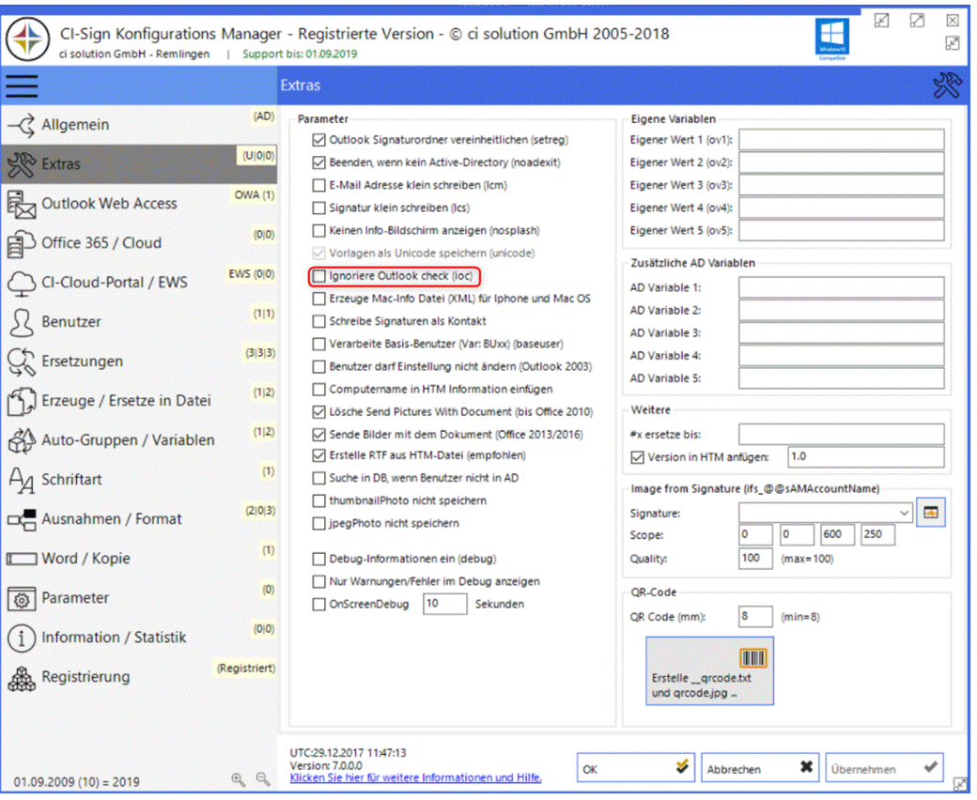Image resolution: width=977 pixels, height=800 pixels.
Task: Select the Benutzer sidebar icon
Action: coord(21,322)
